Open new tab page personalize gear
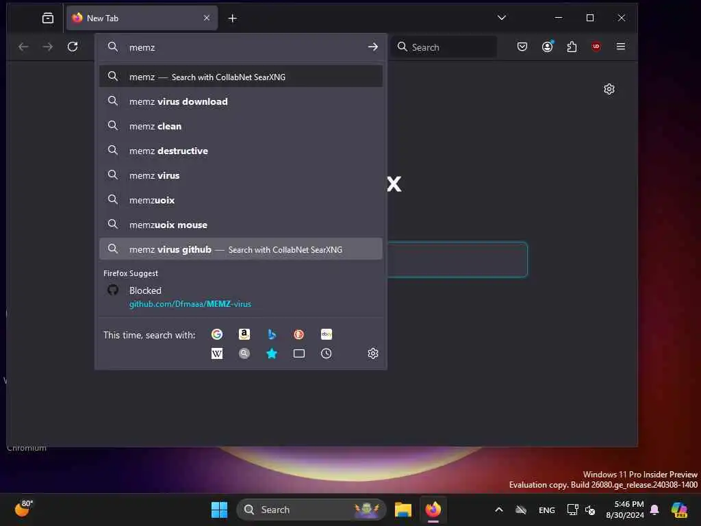Screen dimensions: 701x526 (609, 89)
